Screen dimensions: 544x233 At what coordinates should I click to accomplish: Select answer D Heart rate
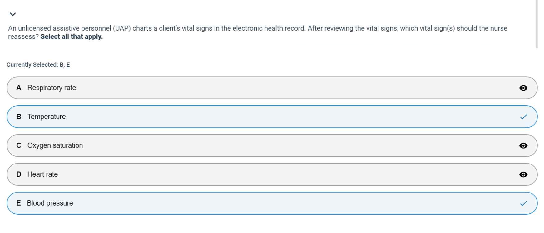tap(42, 174)
